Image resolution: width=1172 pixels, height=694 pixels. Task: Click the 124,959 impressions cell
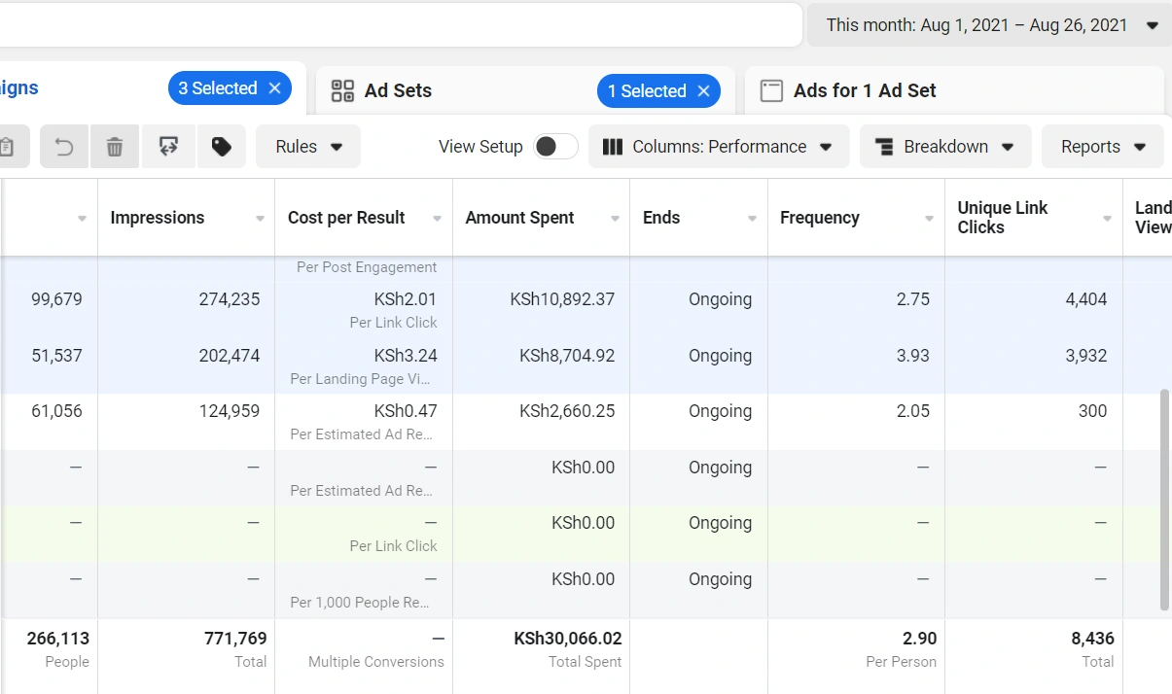tap(230, 411)
